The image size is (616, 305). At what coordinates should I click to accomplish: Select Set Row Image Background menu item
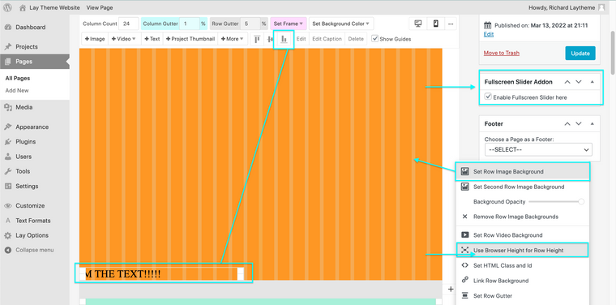[x=523, y=172]
